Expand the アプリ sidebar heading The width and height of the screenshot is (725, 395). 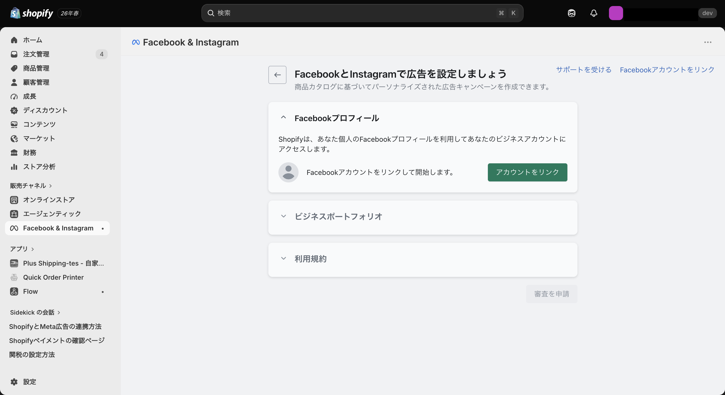[x=22, y=249]
